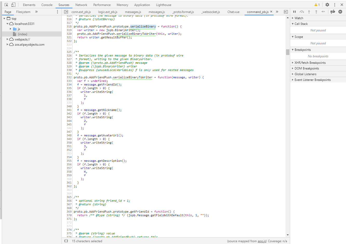Toggle pause on exceptions icon
This screenshot has width=346, height=244.
[340, 12]
